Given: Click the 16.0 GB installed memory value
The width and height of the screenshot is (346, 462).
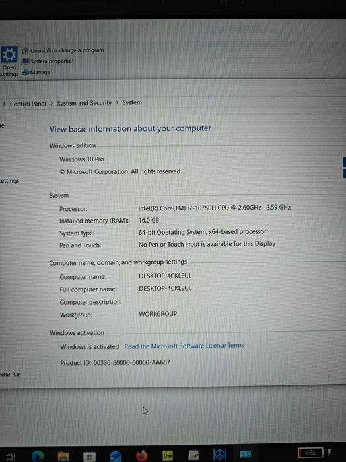Looking at the screenshot, I should pos(149,220).
